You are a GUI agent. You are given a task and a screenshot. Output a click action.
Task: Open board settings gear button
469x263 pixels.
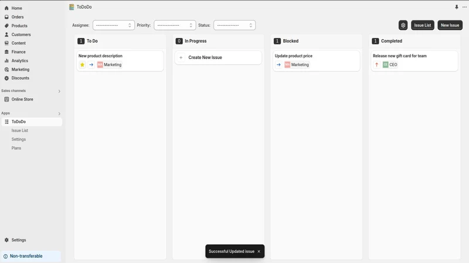403,25
